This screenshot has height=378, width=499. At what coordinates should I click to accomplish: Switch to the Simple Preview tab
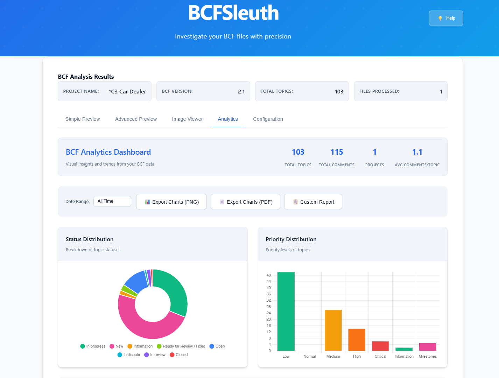[83, 119]
